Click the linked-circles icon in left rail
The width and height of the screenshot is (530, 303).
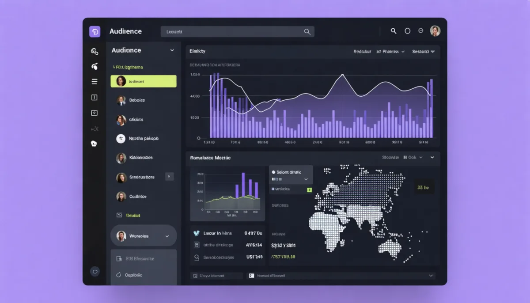tap(94, 51)
